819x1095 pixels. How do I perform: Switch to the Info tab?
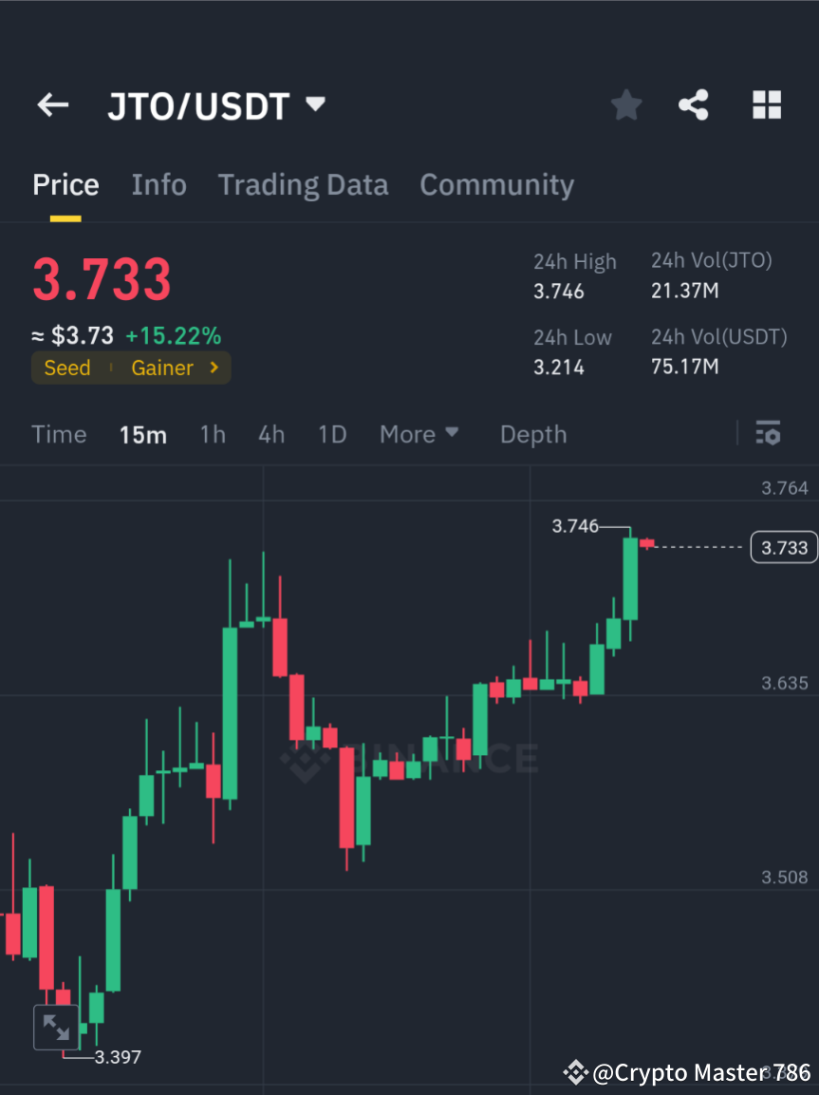158,184
